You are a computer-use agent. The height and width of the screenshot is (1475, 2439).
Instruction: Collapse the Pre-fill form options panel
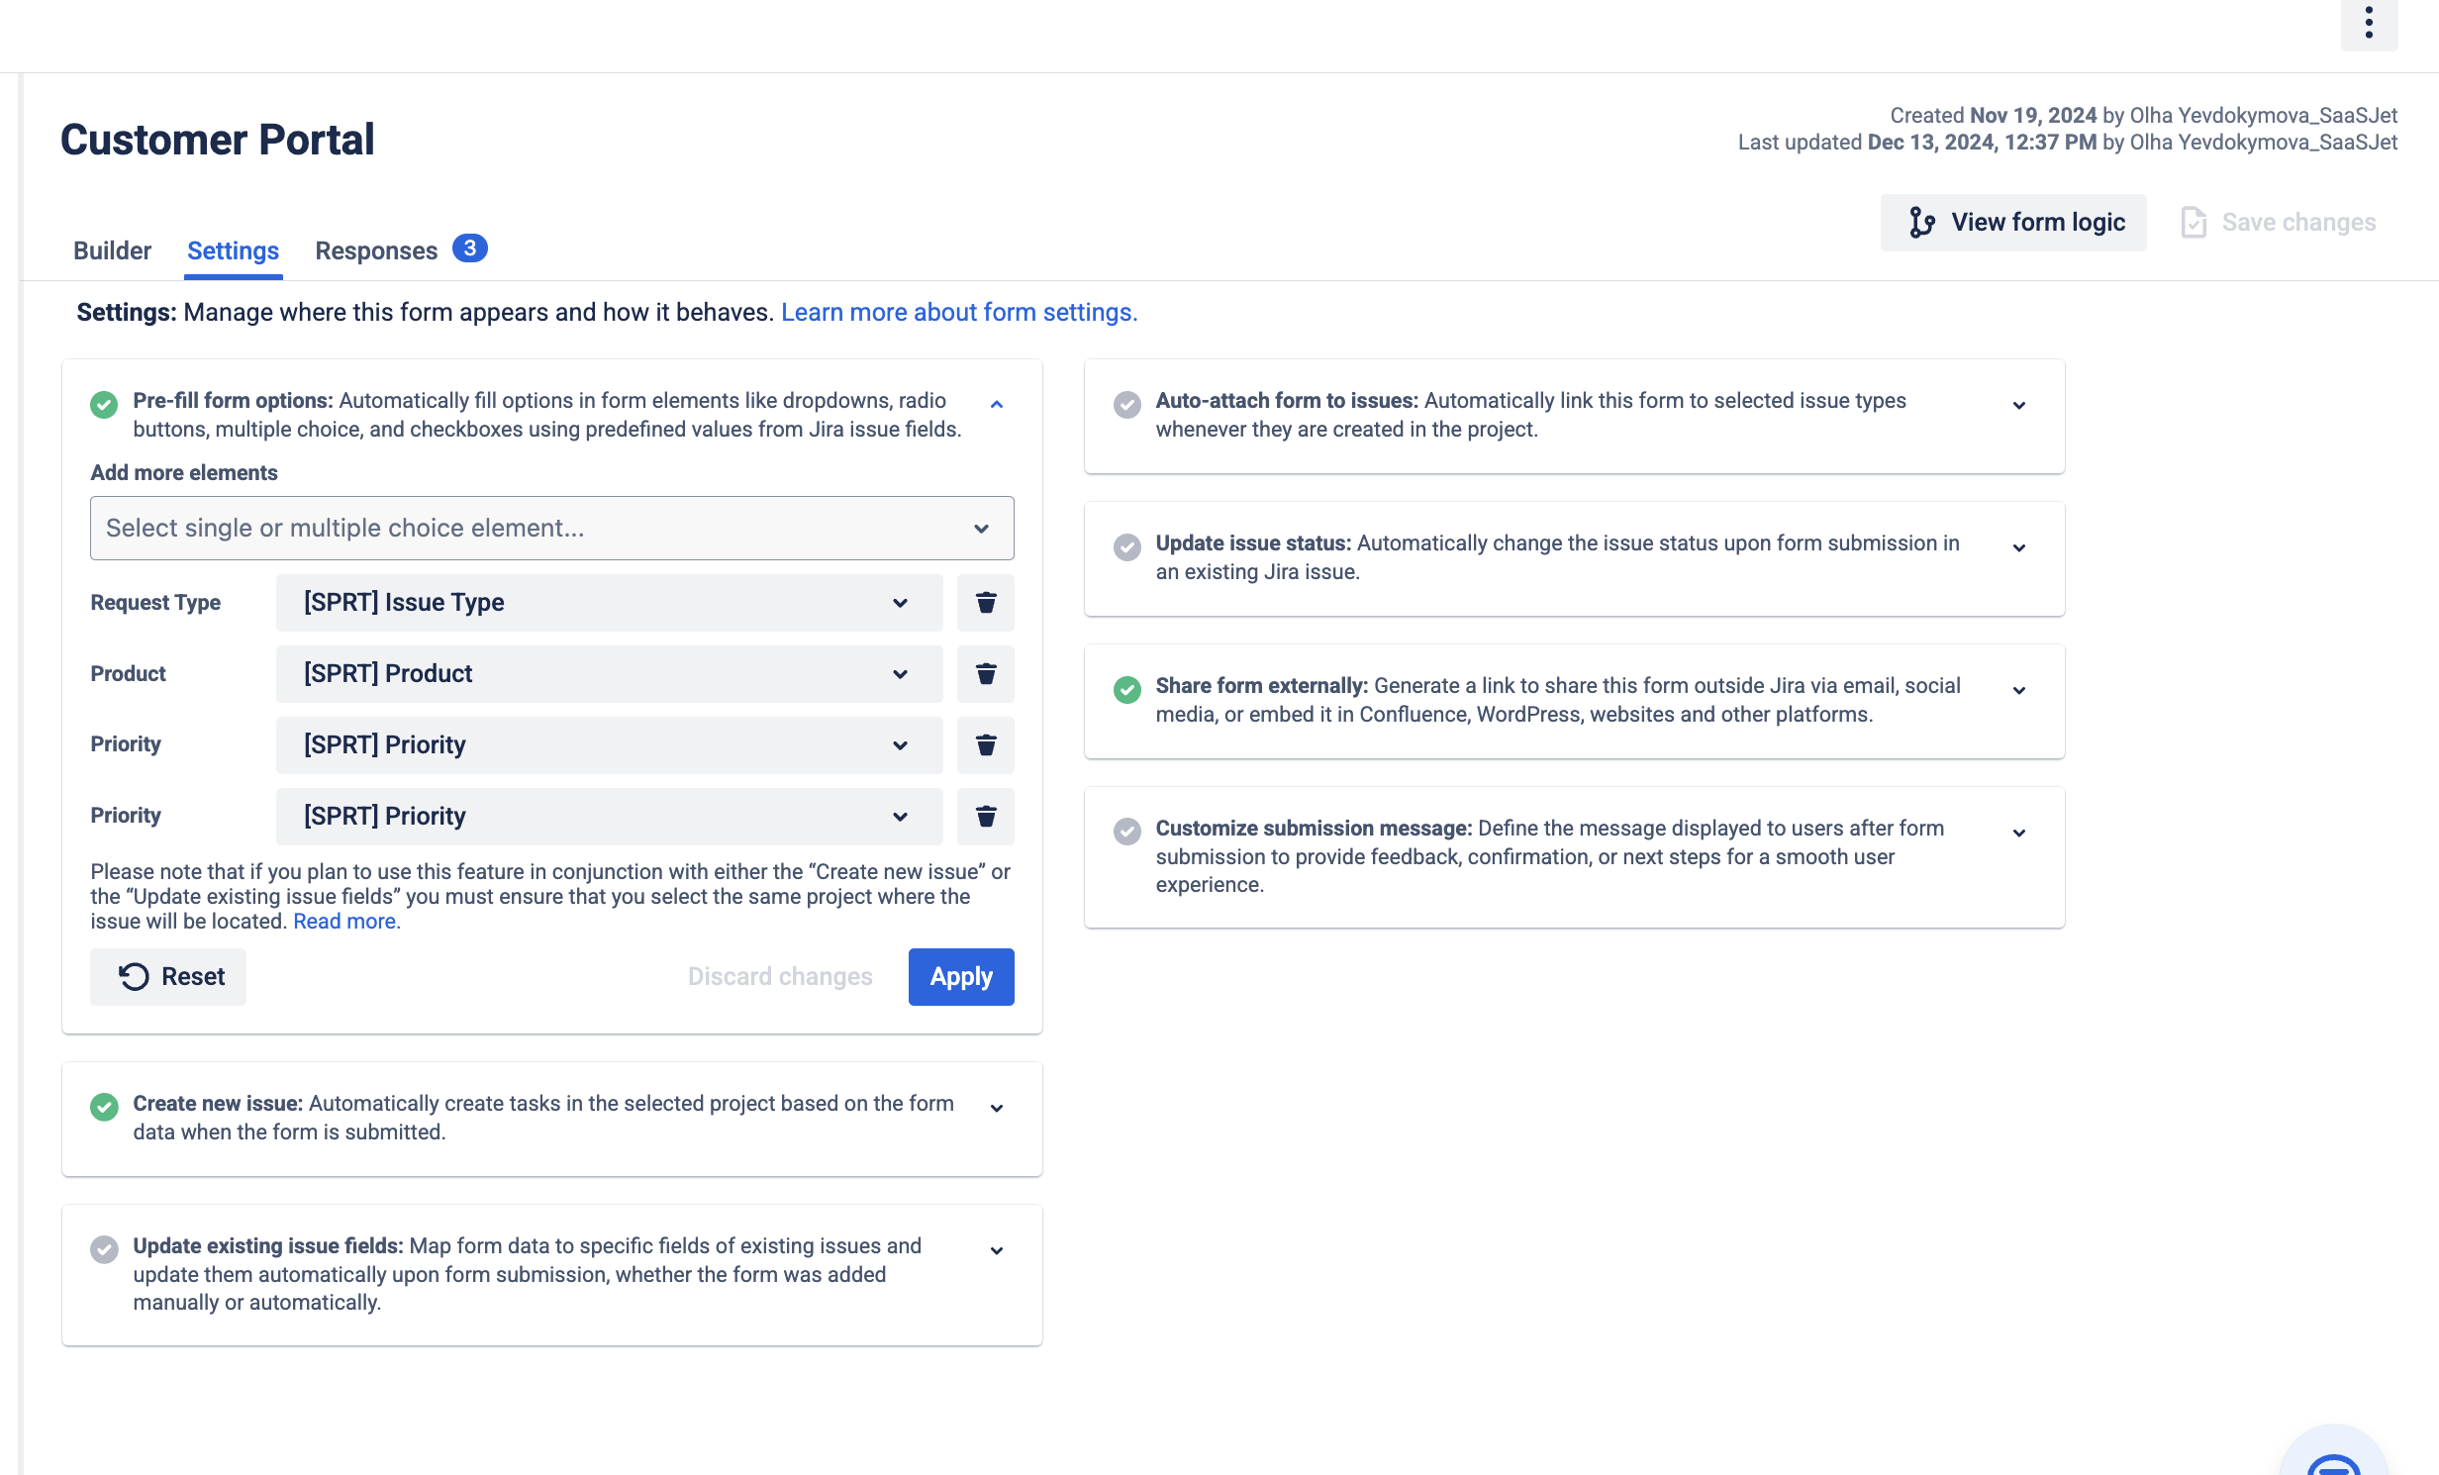(998, 403)
